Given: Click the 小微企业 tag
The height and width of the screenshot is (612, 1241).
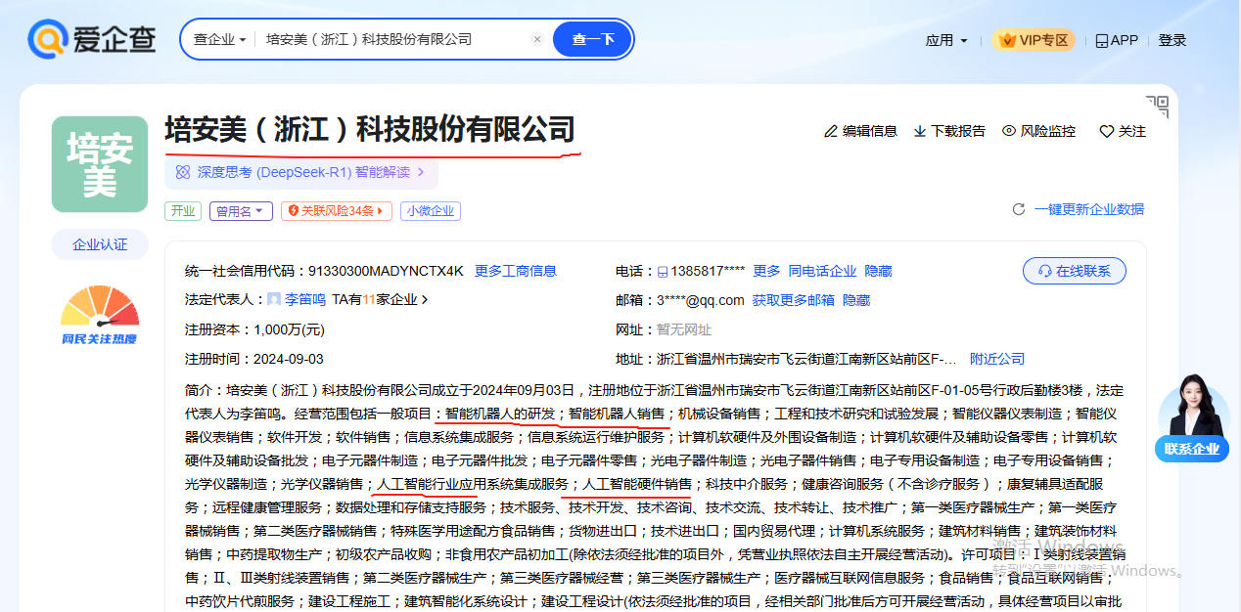Looking at the screenshot, I should point(431,210).
